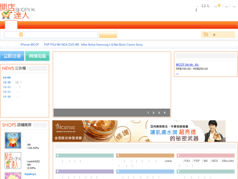The height and width of the screenshot is (179, 238).
Task: Click the blue 立即注册 register button
Action: click(12, 56)
